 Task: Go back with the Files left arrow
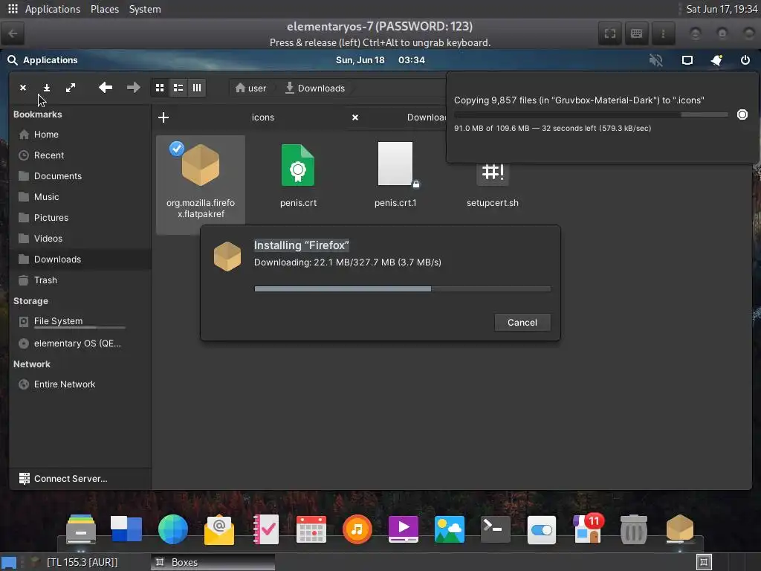point(106,88)
